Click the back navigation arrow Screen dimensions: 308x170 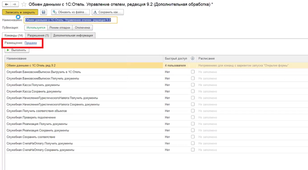coord(6,4)
